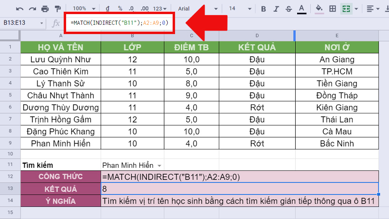
Task: Select the Tìm kiếm label cell
Action: 60,165
